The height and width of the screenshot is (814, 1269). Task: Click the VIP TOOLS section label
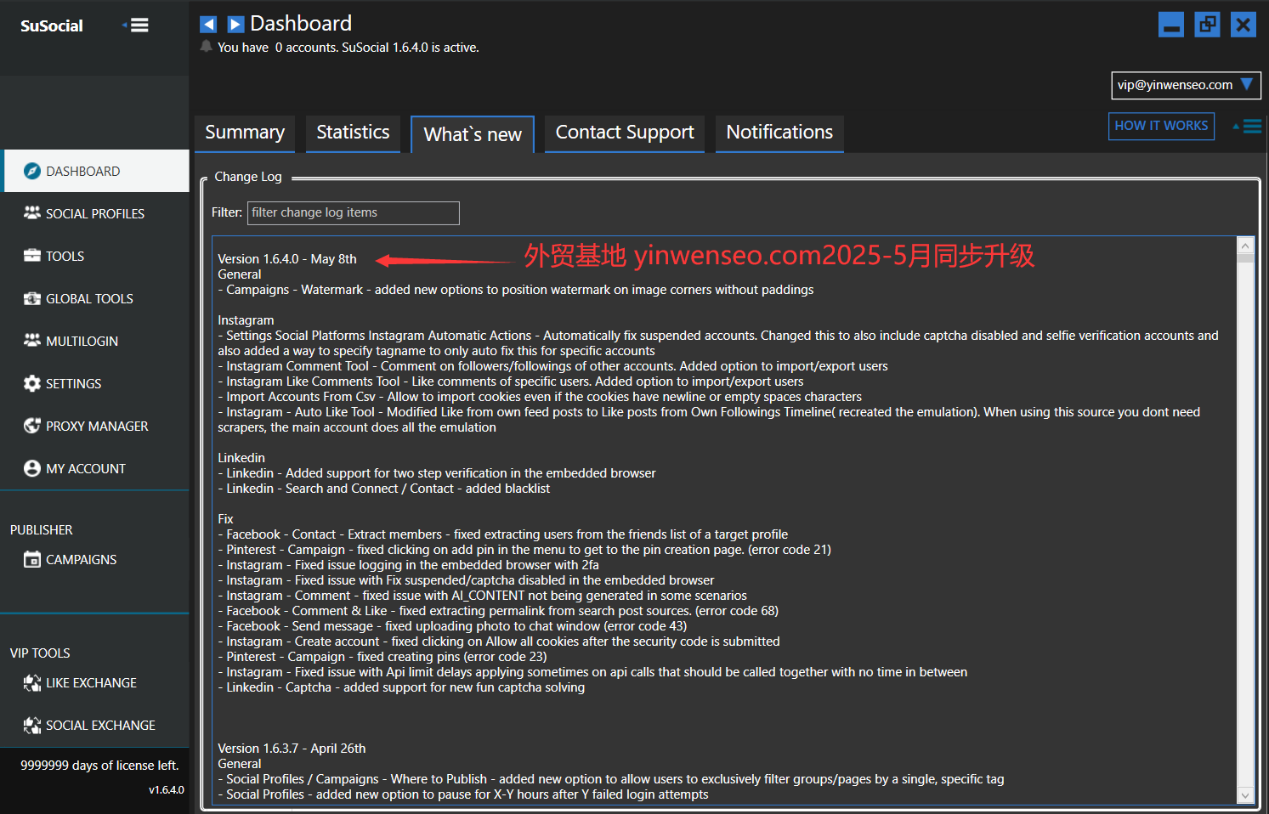coord(40,653)
